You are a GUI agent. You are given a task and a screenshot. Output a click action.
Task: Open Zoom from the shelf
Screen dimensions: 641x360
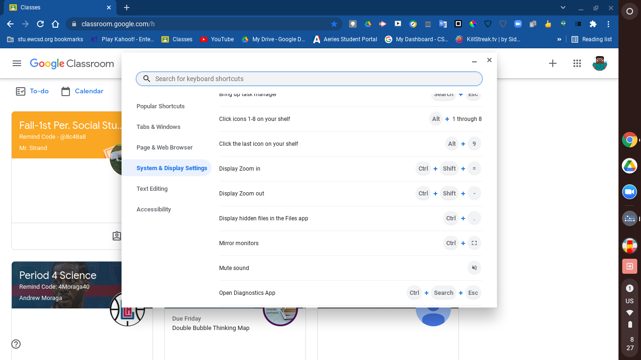click(629, 192)
